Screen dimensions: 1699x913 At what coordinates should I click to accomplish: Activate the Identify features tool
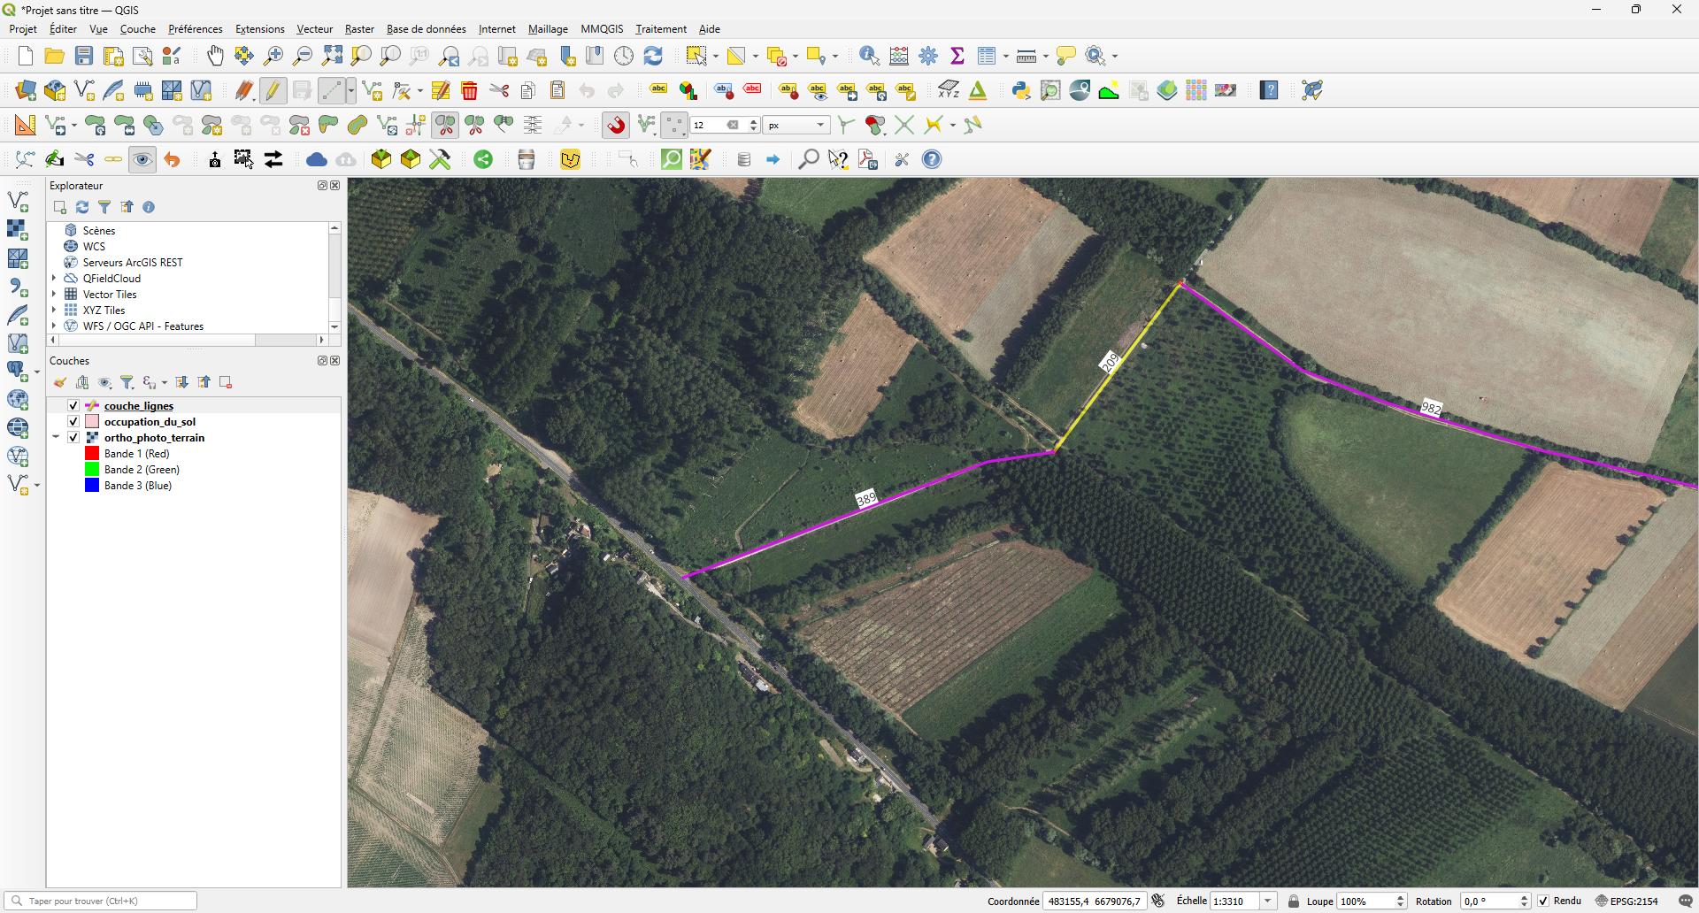[868, 55]
